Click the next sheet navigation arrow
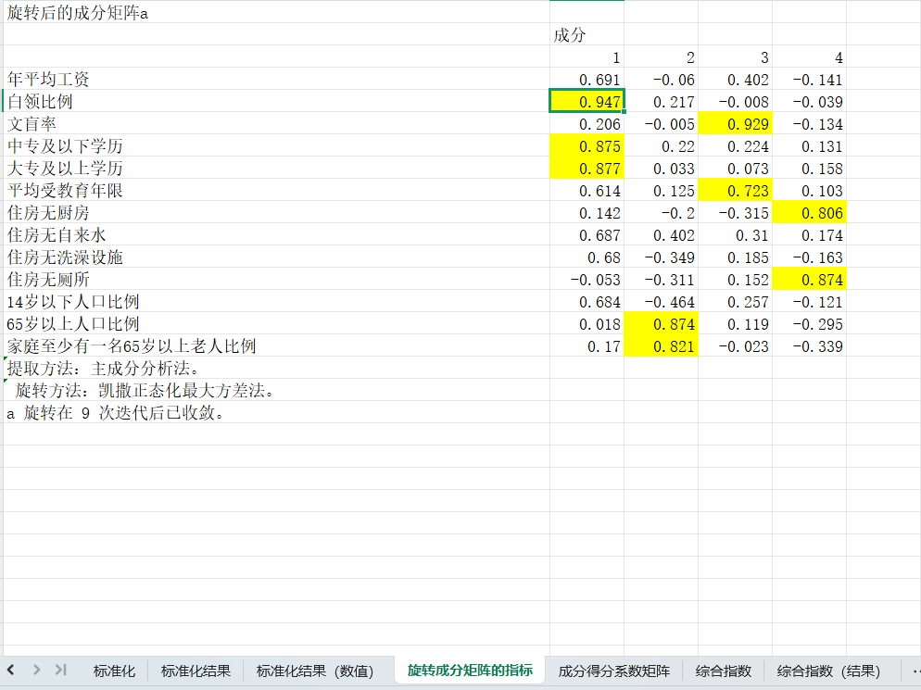The width and height of the screenshot is (921, 690). coord(36,670)
